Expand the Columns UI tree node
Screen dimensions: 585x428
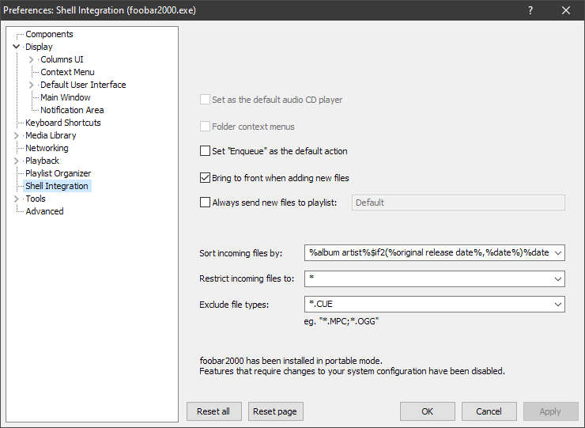tap(32, 59)
